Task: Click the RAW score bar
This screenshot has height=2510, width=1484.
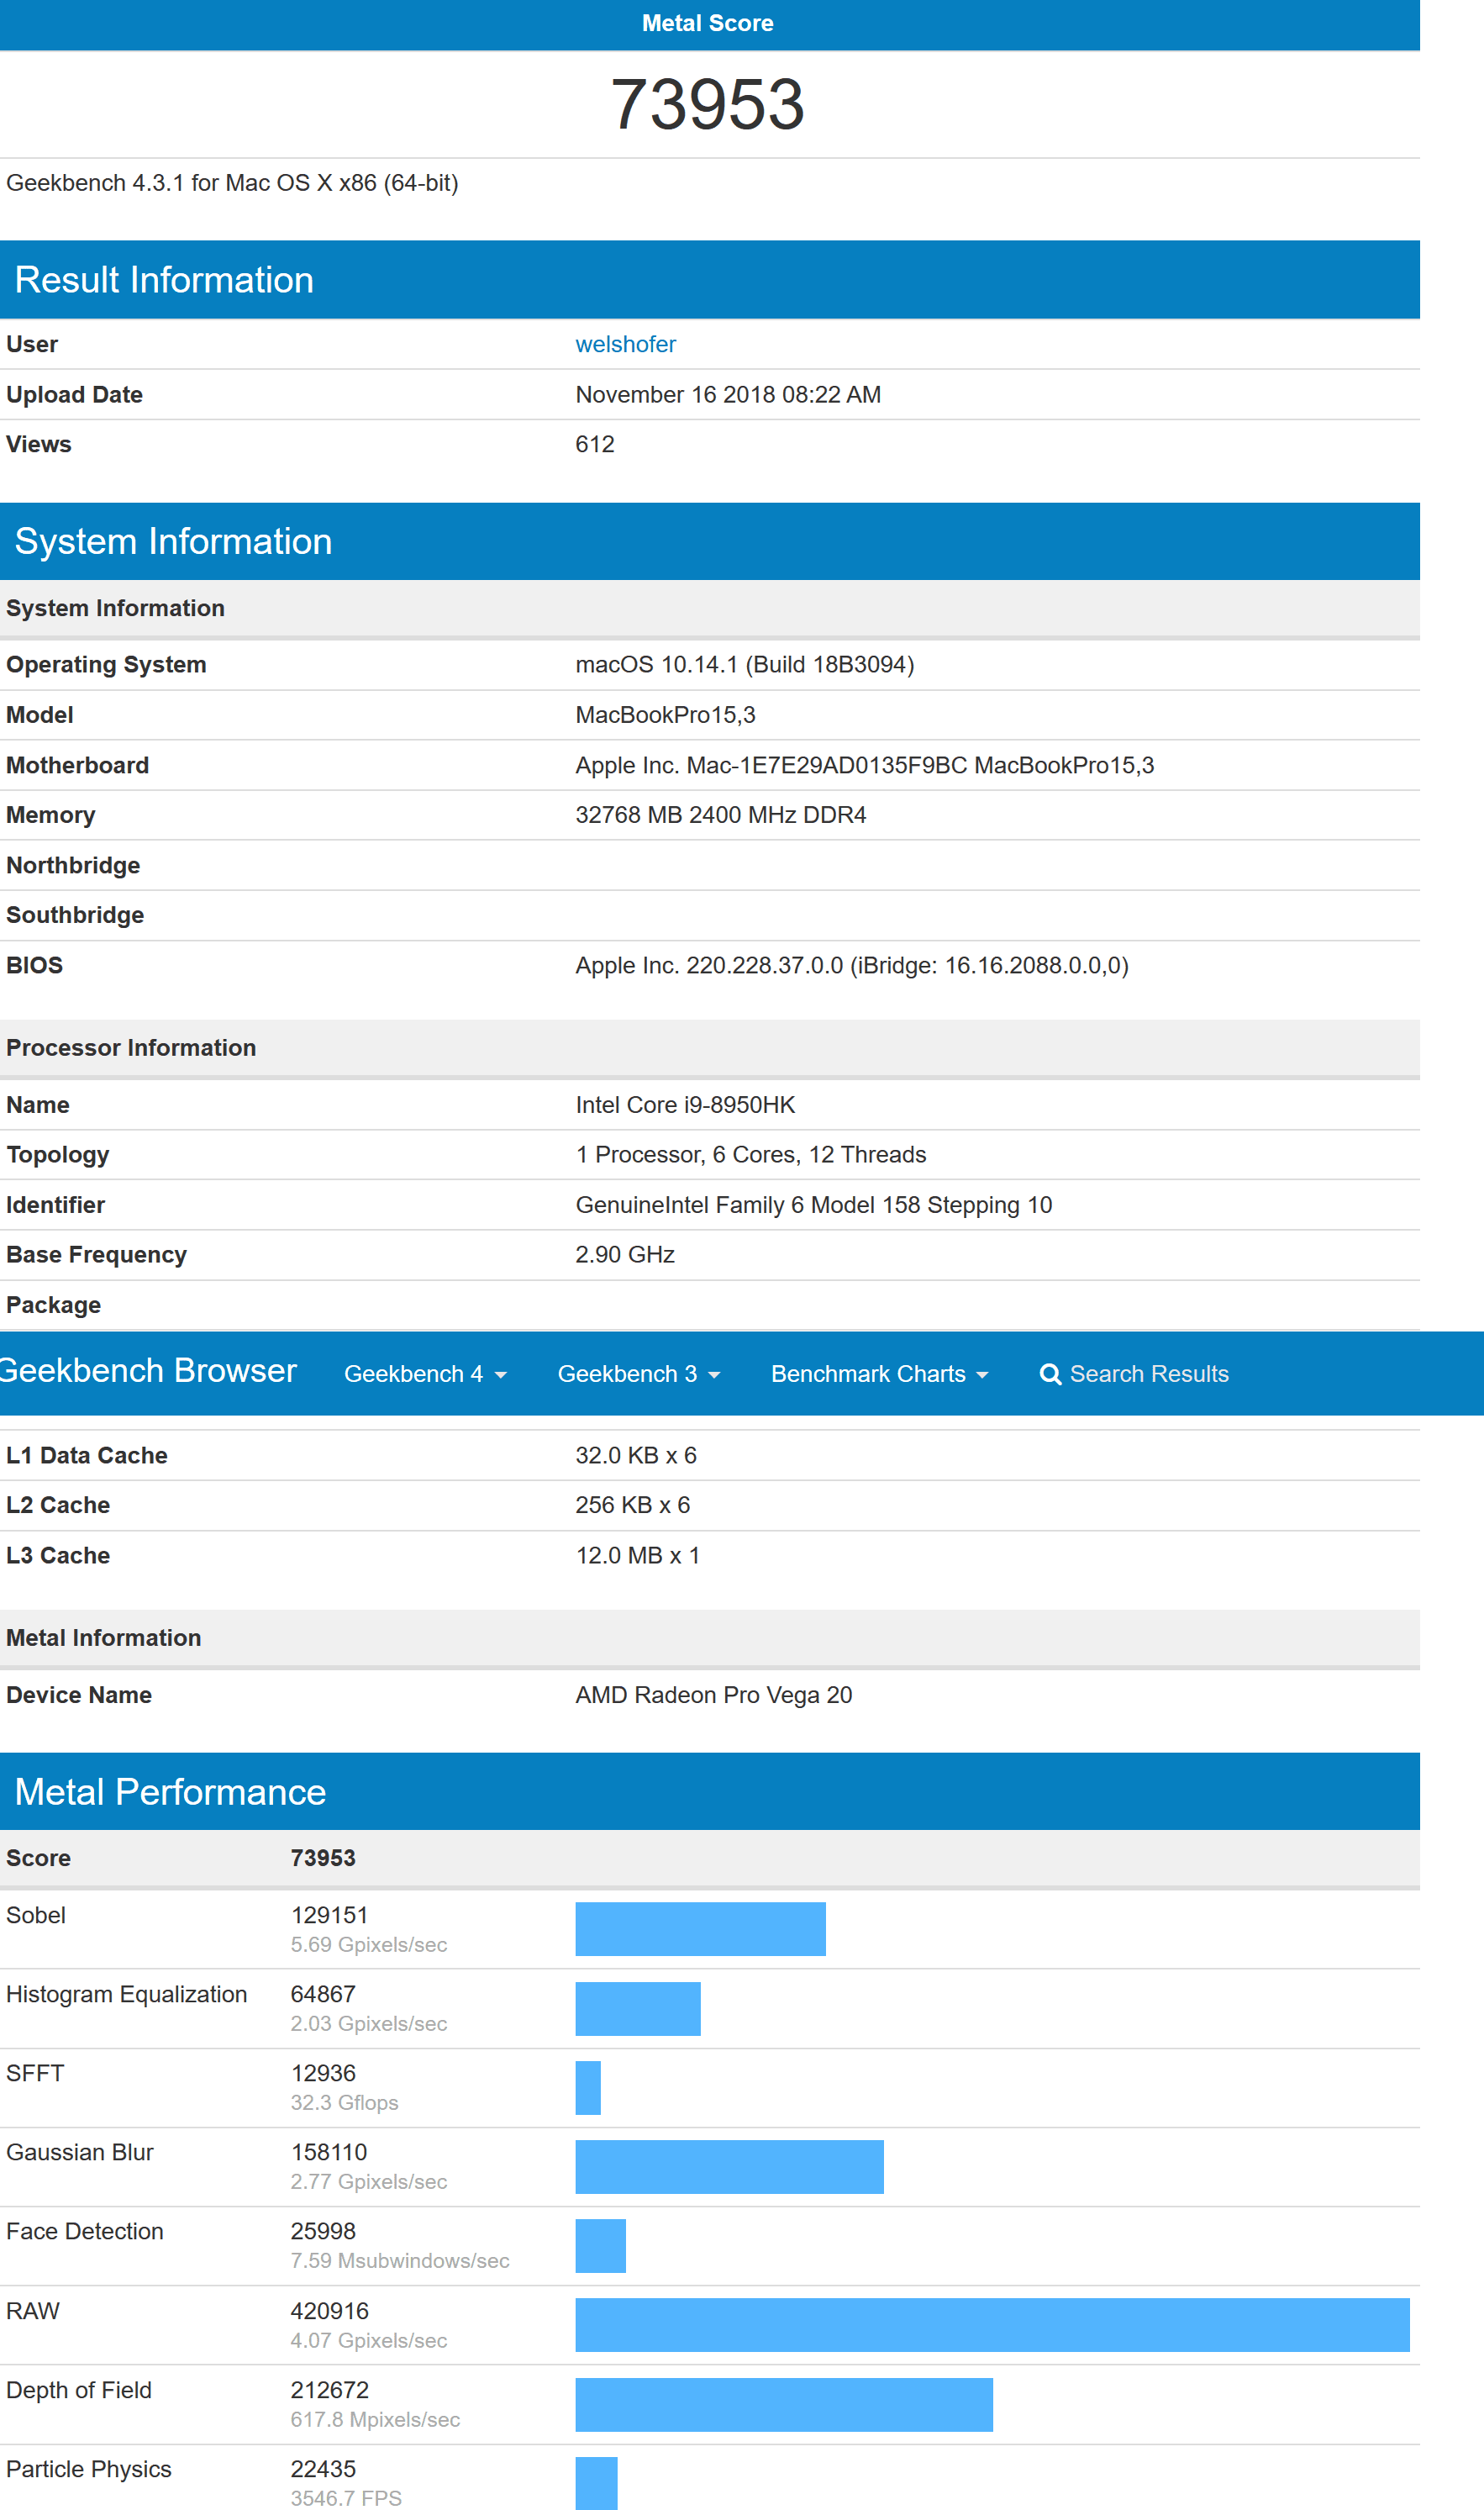Action: (992, 2325)
